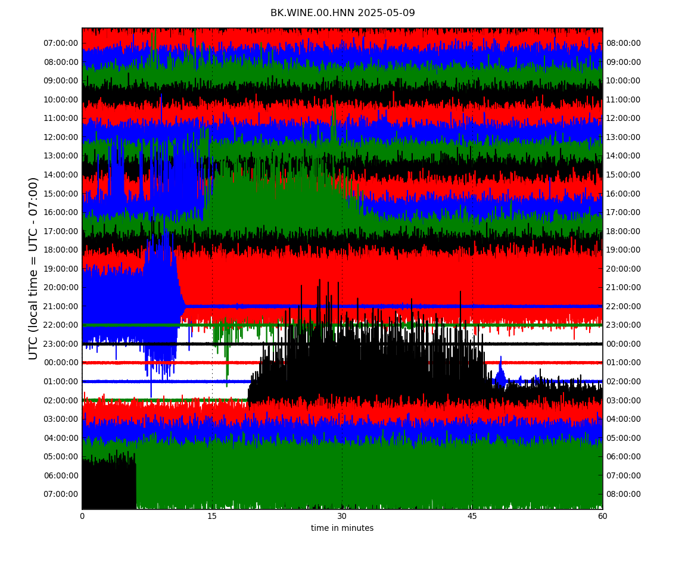685x566 pixels.
Task: Select 03:00:00 on the left UTC axis
Action: click(61, 419)
